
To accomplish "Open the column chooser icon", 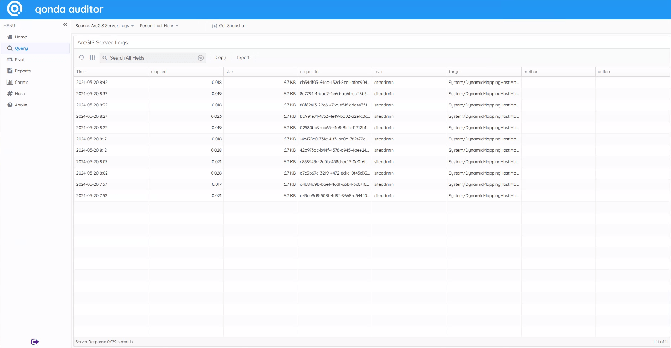I will tap(92, 57).
